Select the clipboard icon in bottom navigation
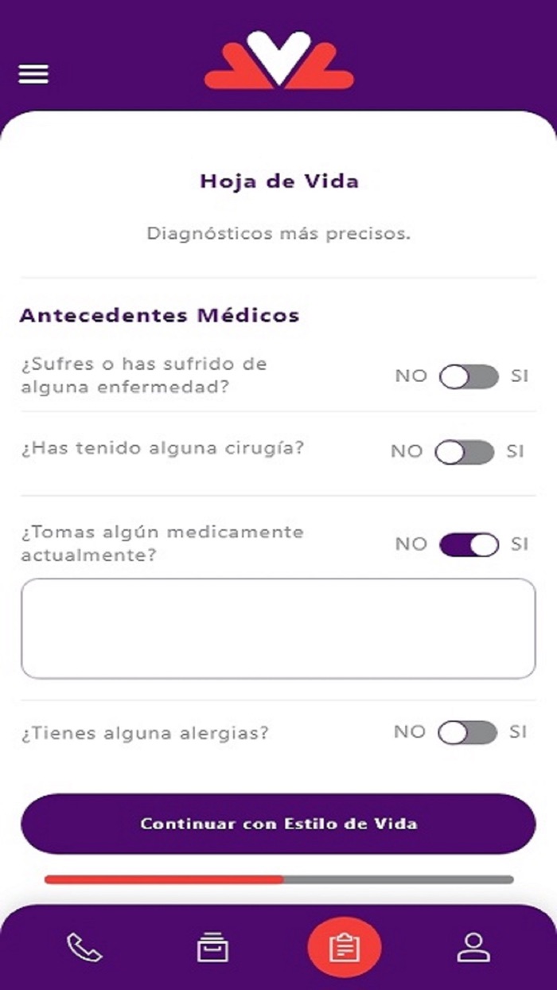The image size is (557, 990). pos(344,947)
